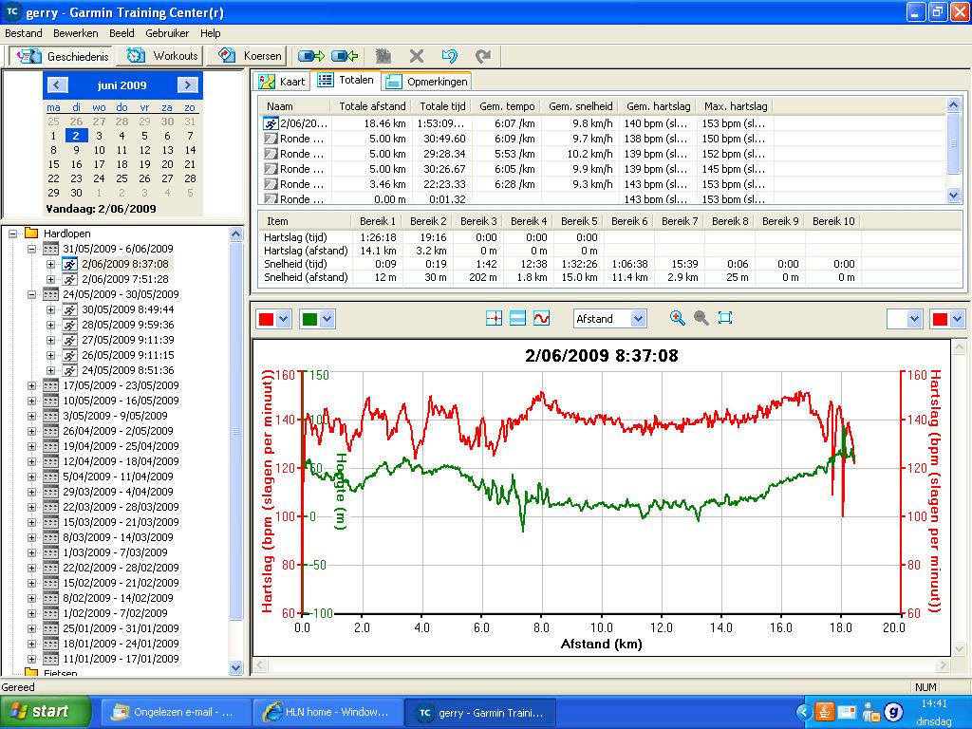The image size is (972, 729).
Task: Click the week icon for 17/05/2009 - 23/05/2009
Action: (x=50, y=385)
